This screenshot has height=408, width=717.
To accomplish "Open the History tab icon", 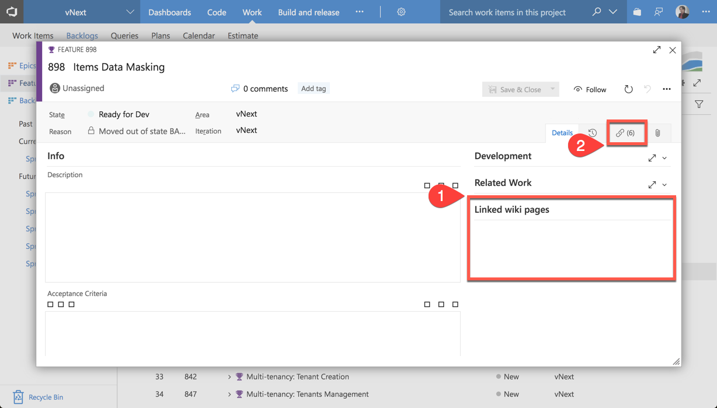I will click(593, 133).
